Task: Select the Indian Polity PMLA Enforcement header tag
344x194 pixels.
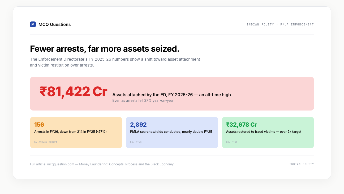Action: tap(280, 24)
